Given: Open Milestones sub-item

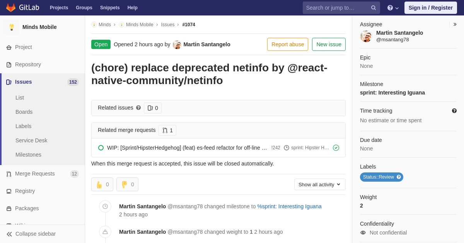Looking at the screenshot, I should click(28, 155).
